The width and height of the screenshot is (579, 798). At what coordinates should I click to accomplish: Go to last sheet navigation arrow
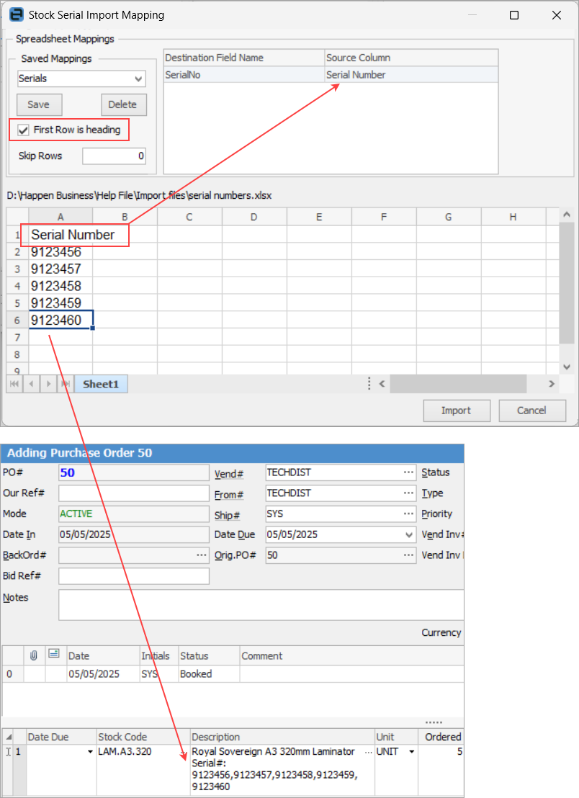(x=65, y=384)
